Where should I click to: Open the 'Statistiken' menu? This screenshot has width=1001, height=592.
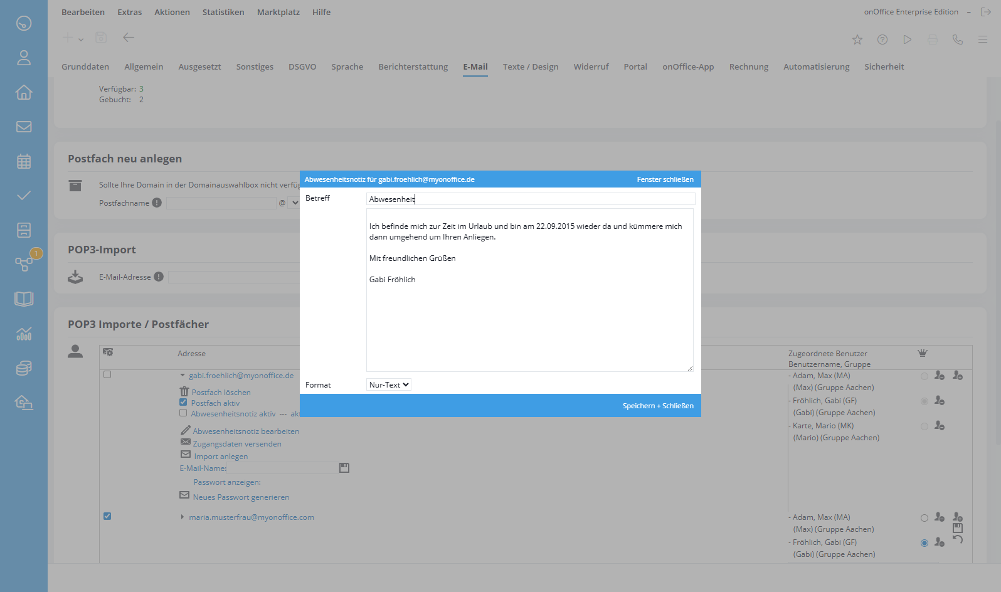point(223,12)
